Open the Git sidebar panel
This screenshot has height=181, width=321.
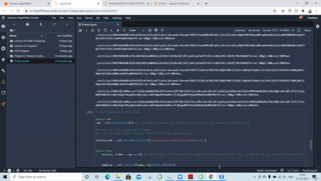[x=4, y=37]
